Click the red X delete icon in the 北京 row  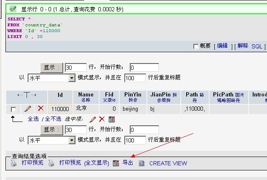pyautogui.click(x=41, y=109)
